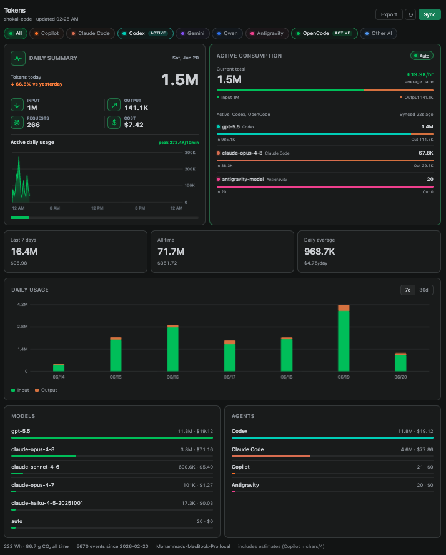Click the 06/16 bar in Daily Usage

172,348
